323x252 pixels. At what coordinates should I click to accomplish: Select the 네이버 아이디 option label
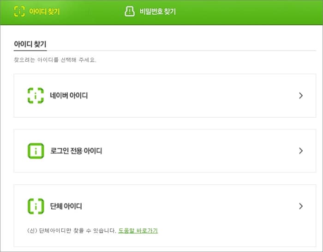point(69,96)
